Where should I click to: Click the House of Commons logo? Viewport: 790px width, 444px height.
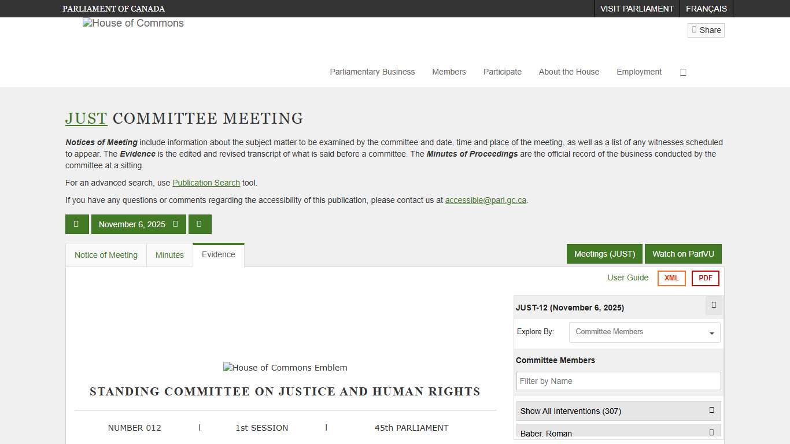coord(133,23)
